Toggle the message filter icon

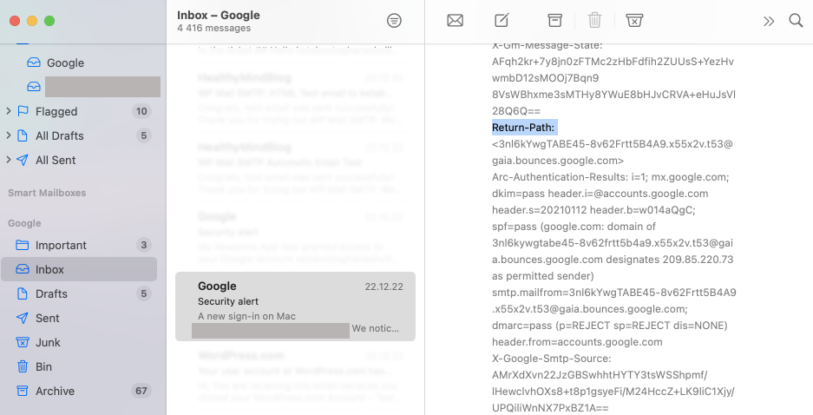click(x=394, y=21)
